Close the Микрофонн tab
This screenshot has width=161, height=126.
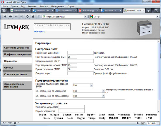click(30, 10)
